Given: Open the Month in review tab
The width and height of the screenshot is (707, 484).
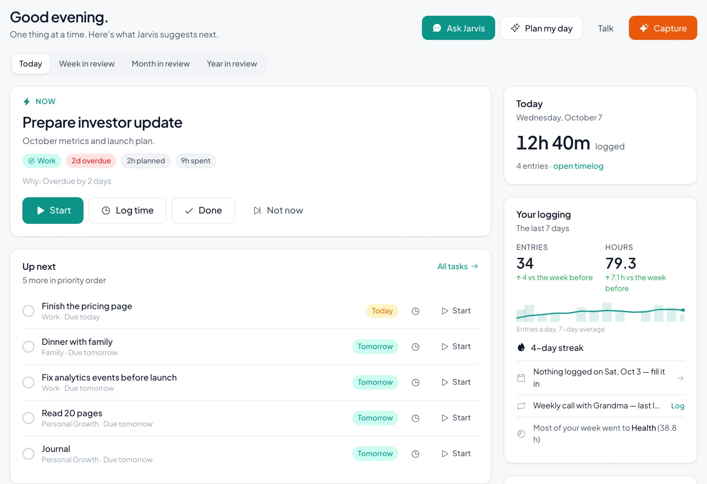Looking at the screenshot, I should (161, 64).
